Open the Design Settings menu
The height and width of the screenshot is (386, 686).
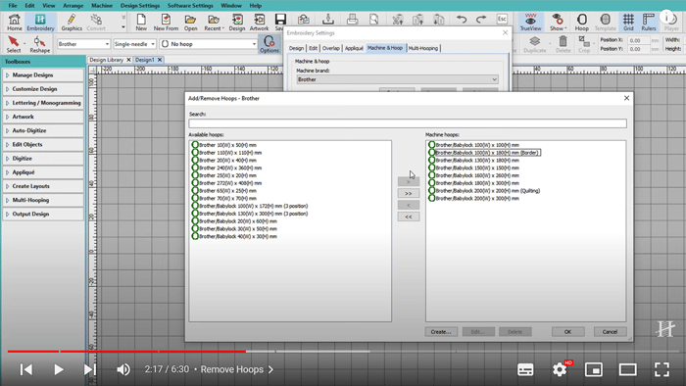(x=140, y=6)
